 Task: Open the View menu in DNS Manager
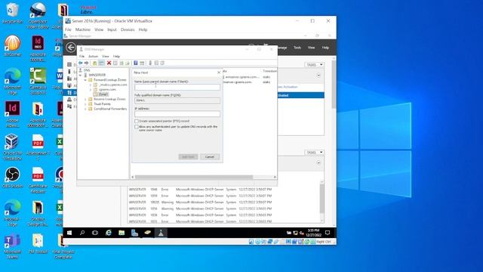[x=106, y=57]
